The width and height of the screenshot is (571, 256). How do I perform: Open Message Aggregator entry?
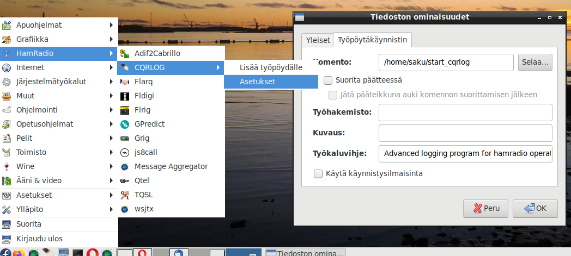tap(171, 167)
